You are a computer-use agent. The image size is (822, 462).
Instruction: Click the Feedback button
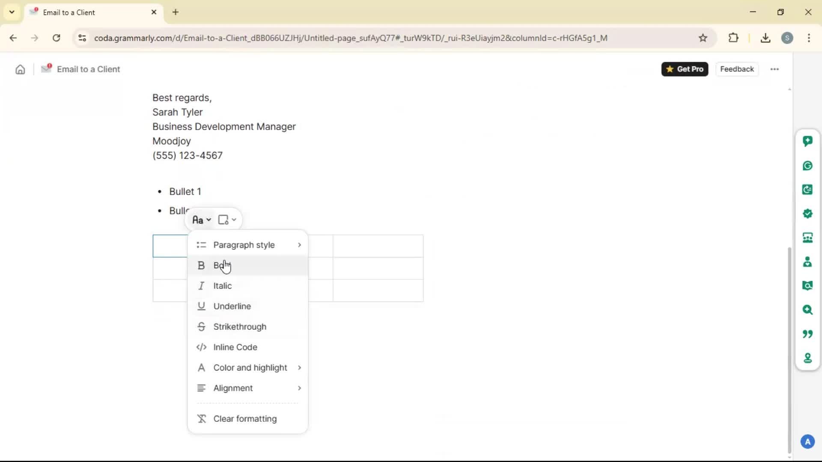pos(737,69)
